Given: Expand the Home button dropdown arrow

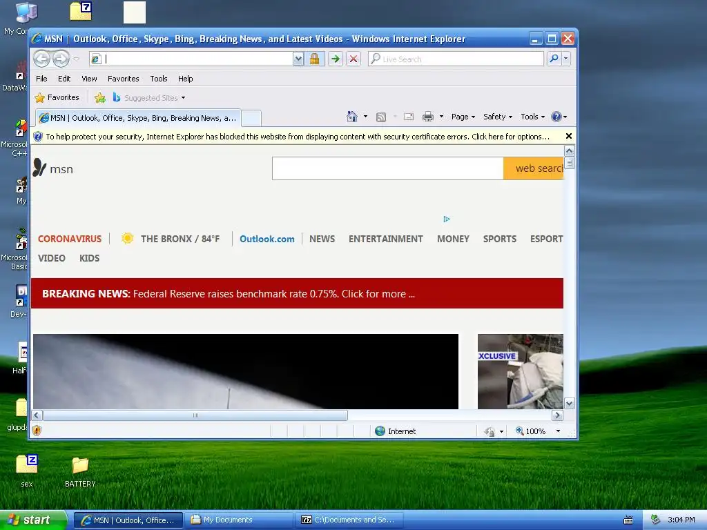Looking at the screenshot, I should click(x=365, y=117).
